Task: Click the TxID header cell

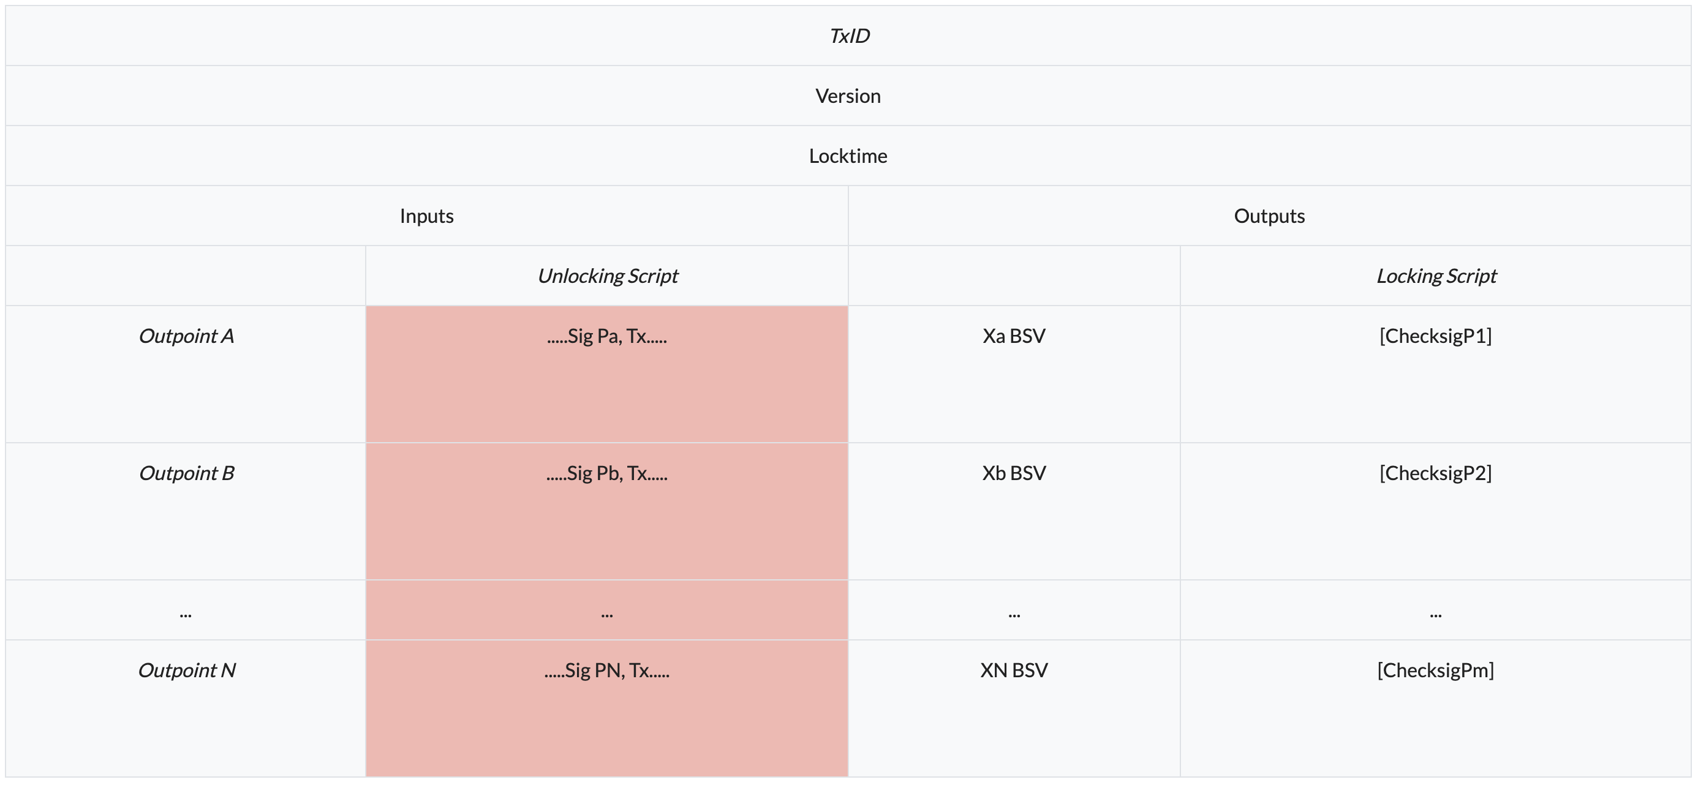Action: [848, 36]
